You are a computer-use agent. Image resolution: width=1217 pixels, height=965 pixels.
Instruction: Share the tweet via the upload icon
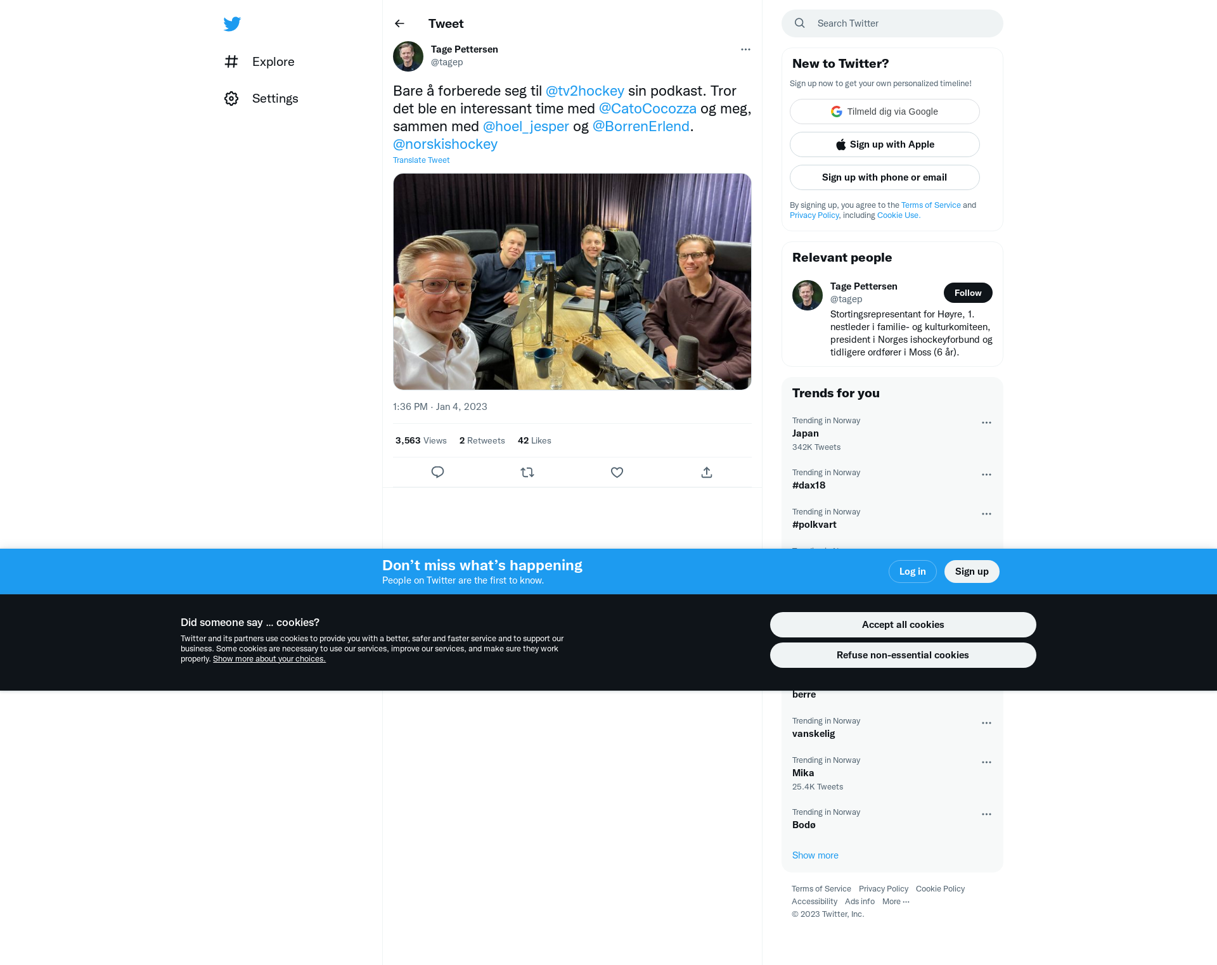pos(707,472)
